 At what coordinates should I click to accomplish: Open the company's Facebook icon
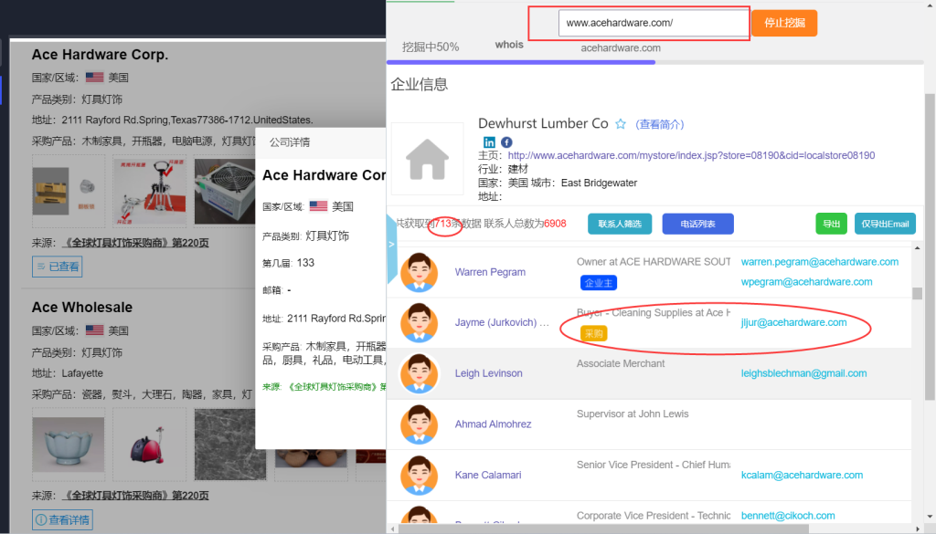(506, 142)
